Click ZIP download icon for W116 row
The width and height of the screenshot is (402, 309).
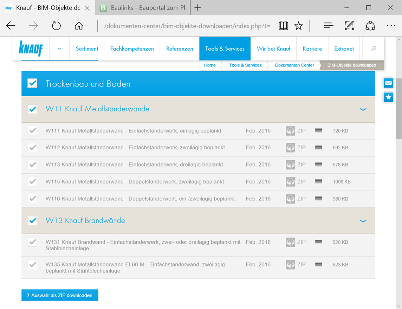291,199
